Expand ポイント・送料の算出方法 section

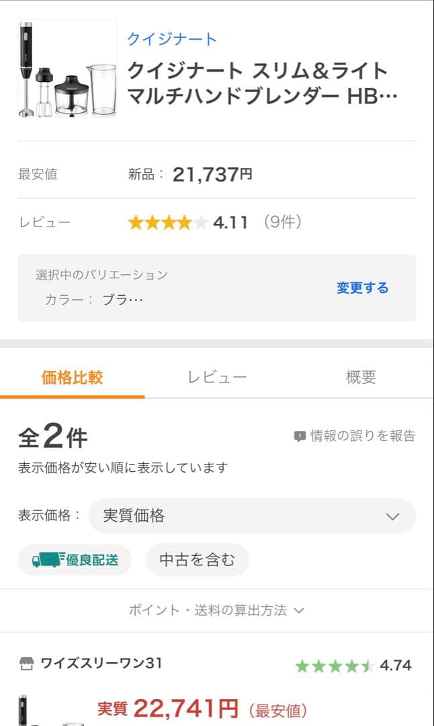click(216, 610)
